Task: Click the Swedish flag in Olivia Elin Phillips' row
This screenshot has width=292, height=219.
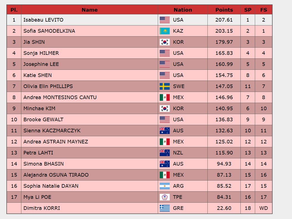Action: tap(164, 86)
